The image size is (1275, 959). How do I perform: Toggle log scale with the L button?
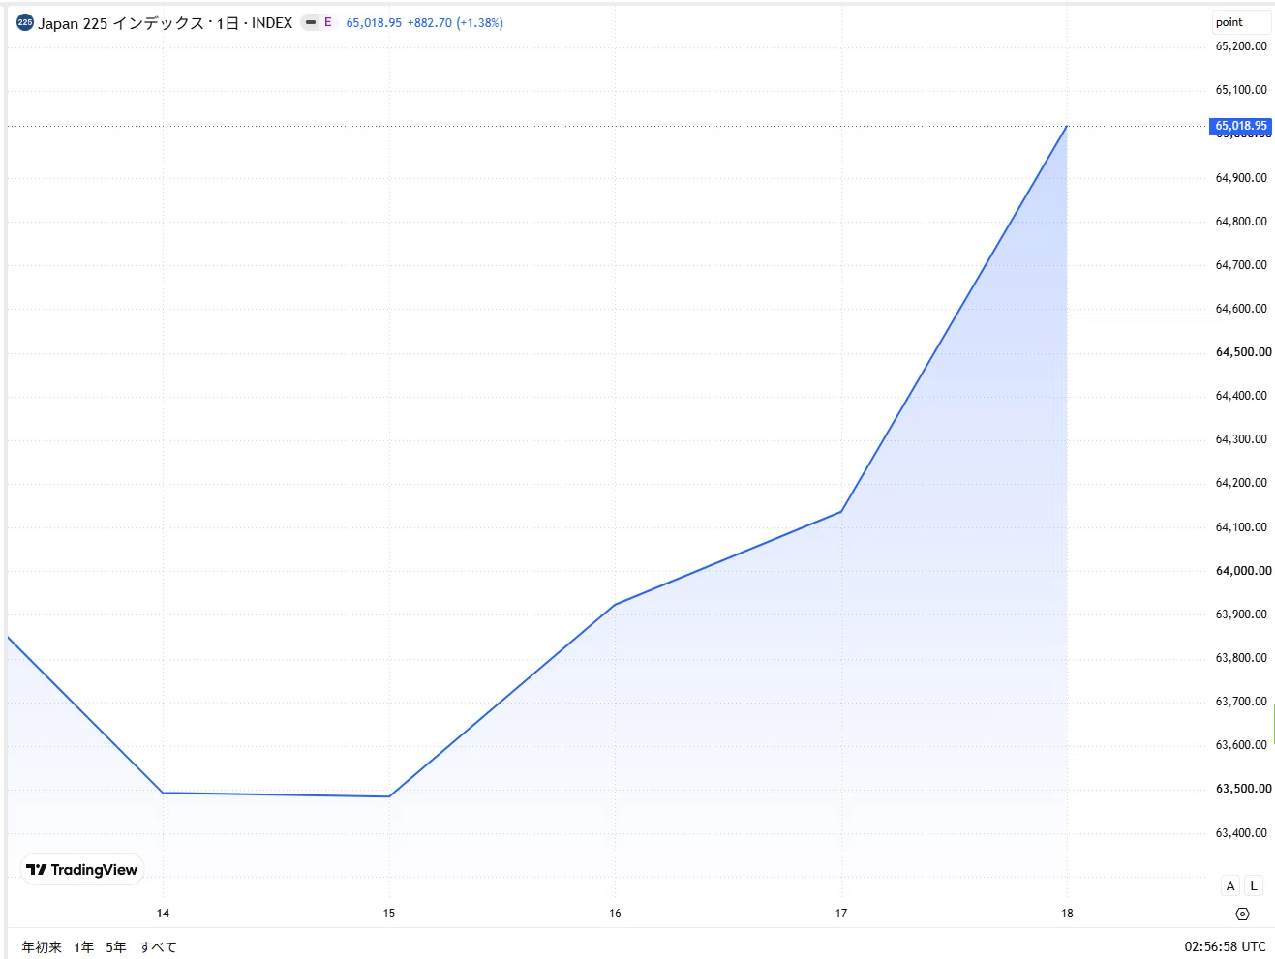(1254, 885)
